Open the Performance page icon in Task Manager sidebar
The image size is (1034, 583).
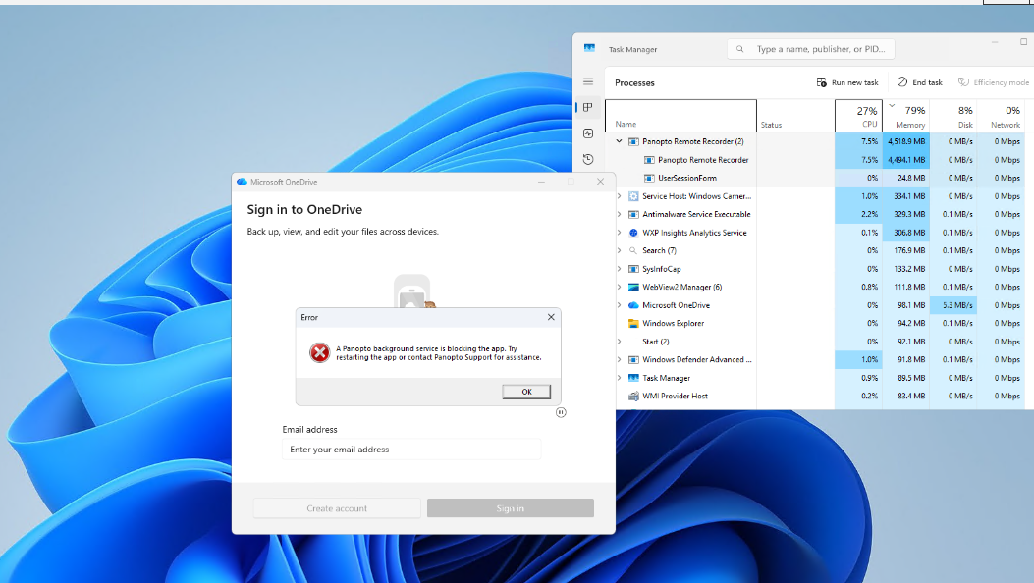coord(588,133)
